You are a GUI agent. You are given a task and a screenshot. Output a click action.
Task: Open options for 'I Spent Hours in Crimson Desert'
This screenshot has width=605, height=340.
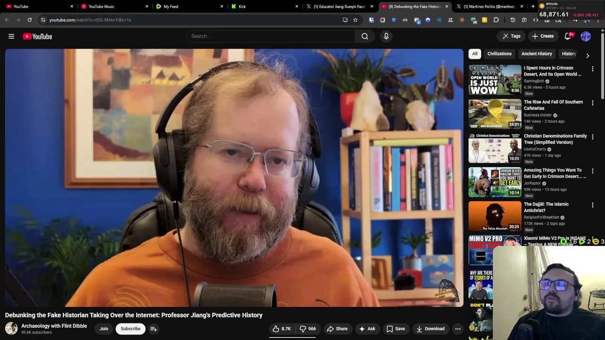point(593,69)
